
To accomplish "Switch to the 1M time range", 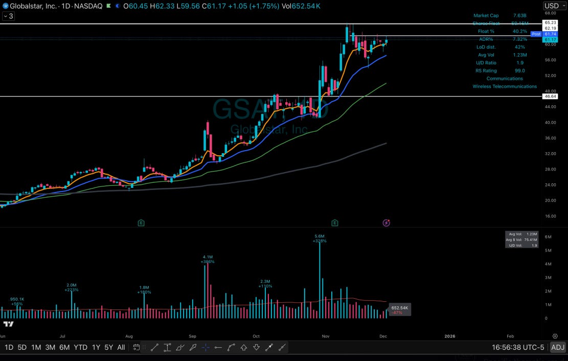I will [36, 347].
